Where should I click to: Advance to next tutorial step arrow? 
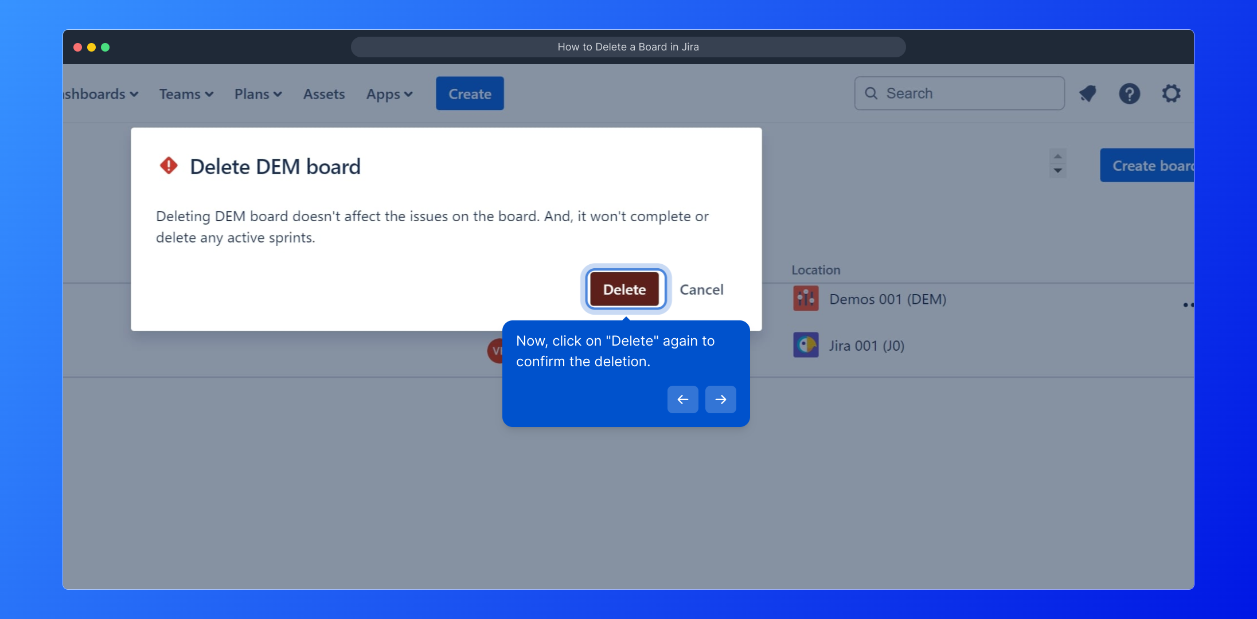pos(720,399)
